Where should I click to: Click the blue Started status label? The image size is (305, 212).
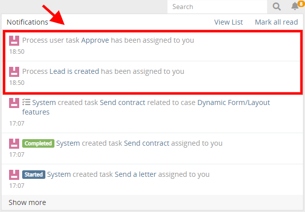click(x=34, y=175)
